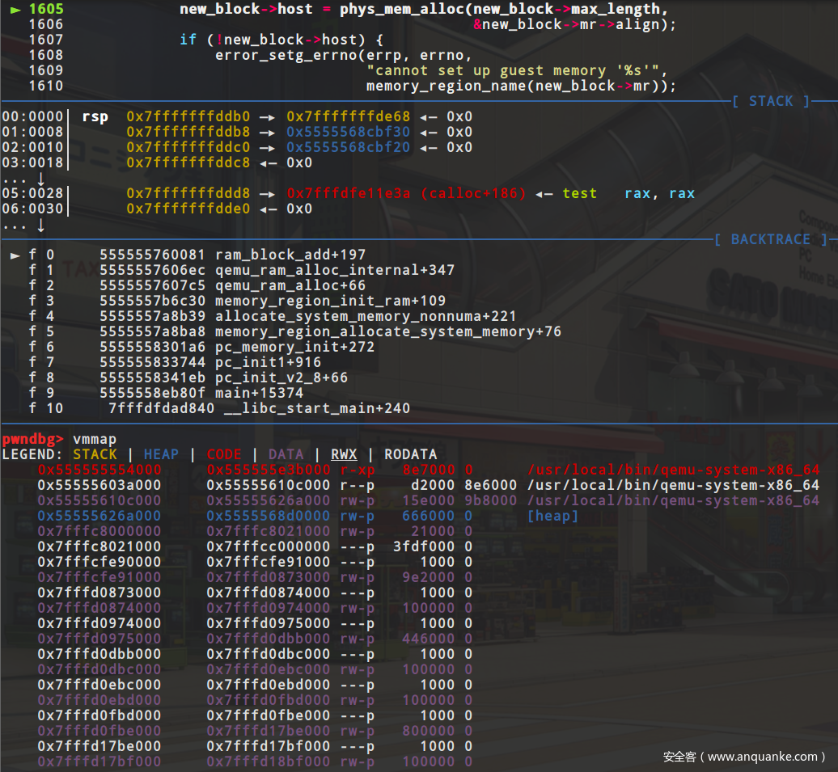Click the phys_mem_alloc function call

pyautogui.click(x=396, y=10)
